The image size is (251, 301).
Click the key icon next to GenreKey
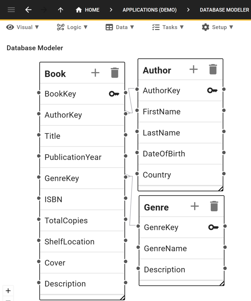[x=213, y=227]
